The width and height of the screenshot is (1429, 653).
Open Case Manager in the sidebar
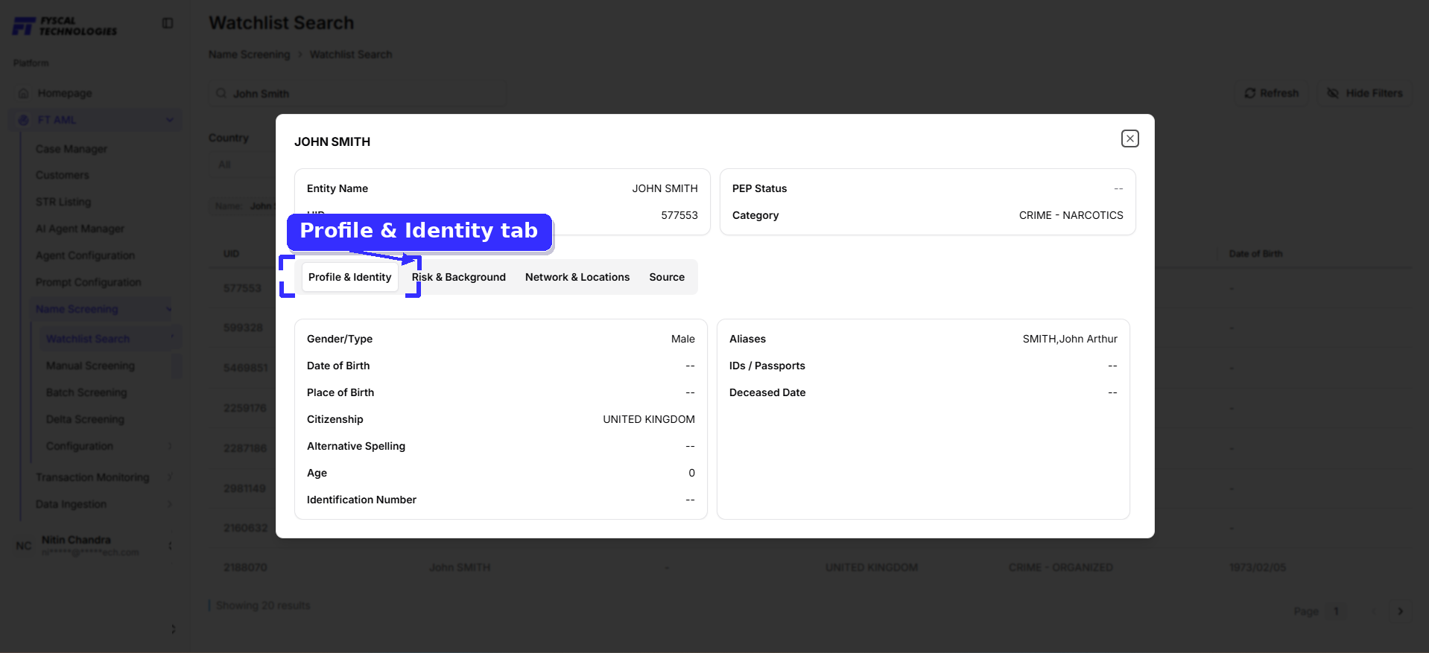tap(72, 149)
